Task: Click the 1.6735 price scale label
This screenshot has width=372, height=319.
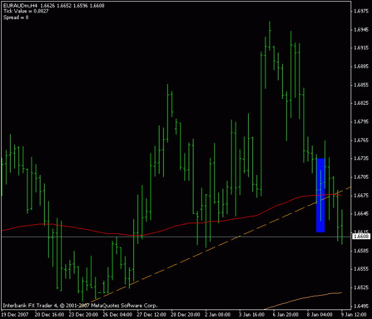Action: click(361, 158)
